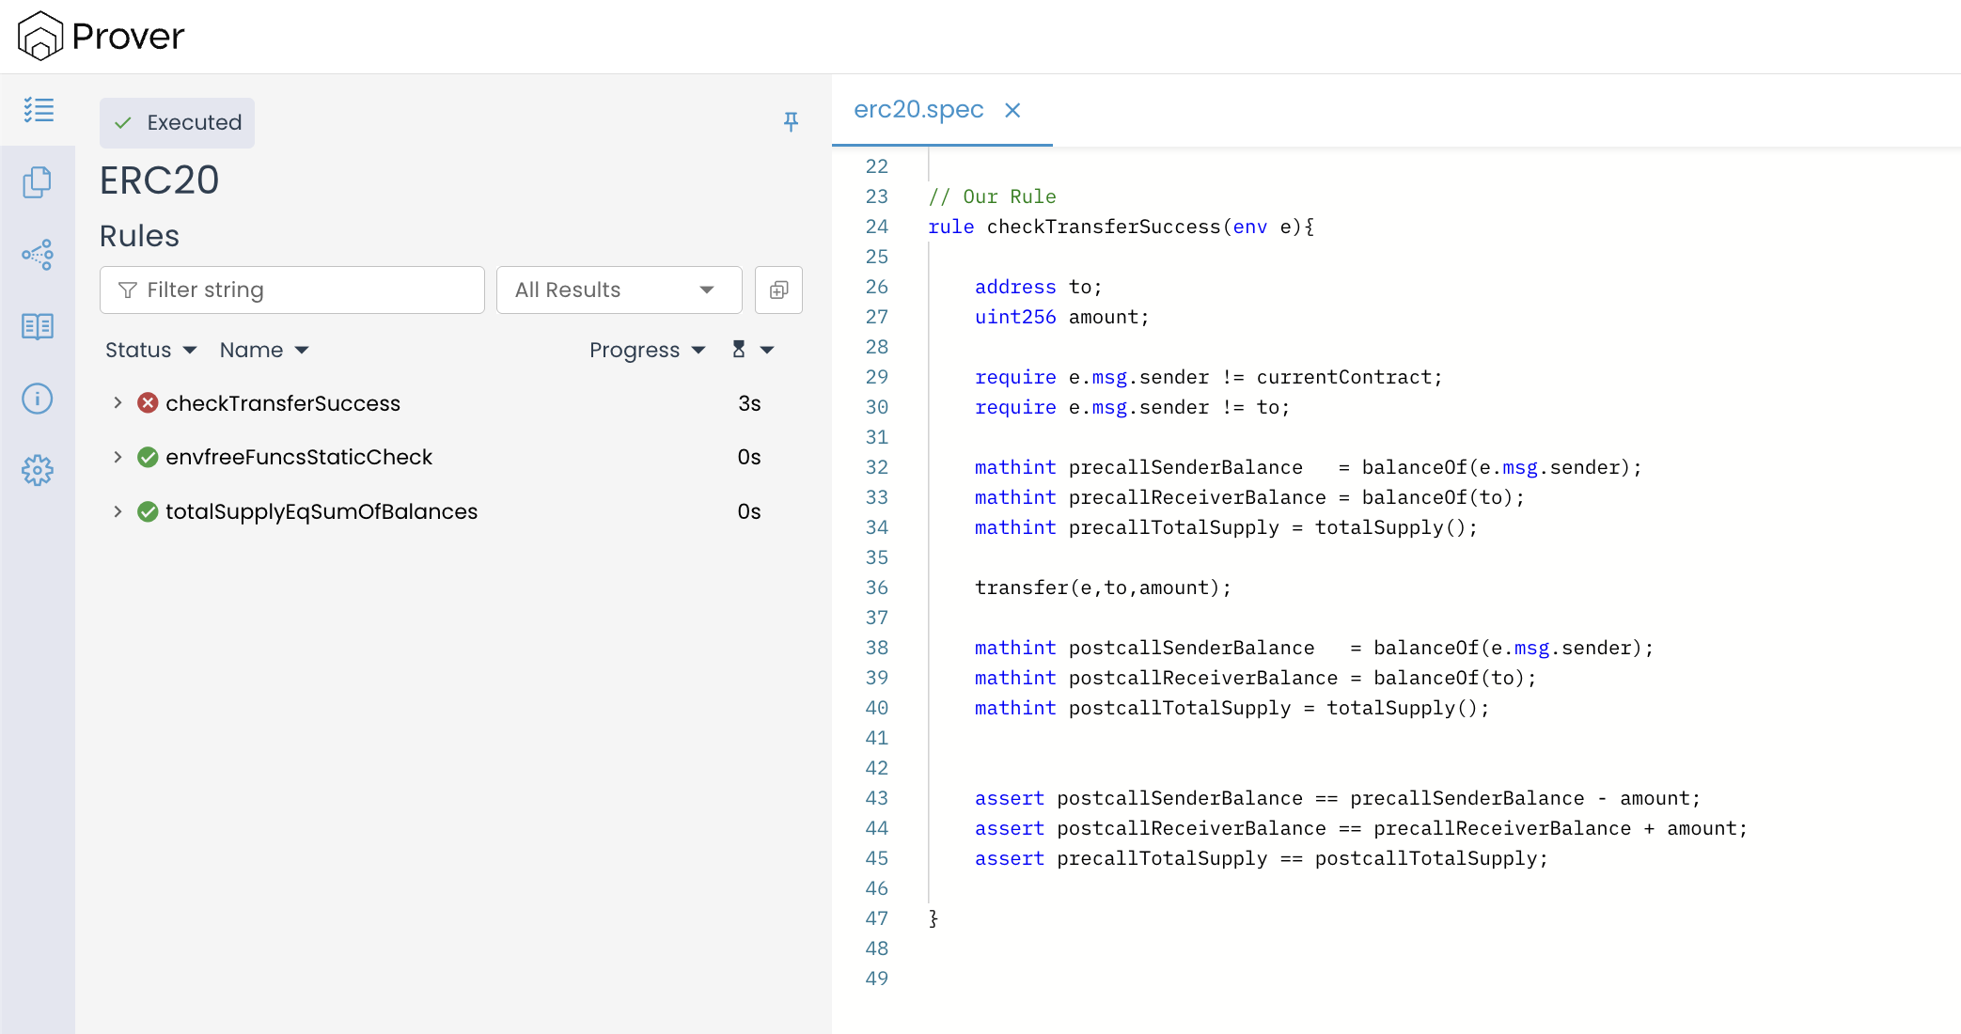Open the rules list sidebar icon

(x=39, y=110)
